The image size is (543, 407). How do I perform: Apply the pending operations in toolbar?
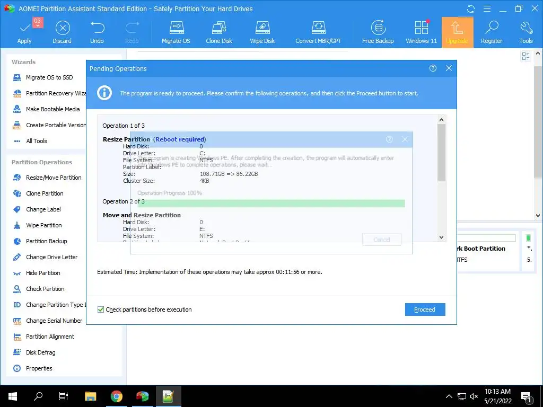click(x=24, y=32)
